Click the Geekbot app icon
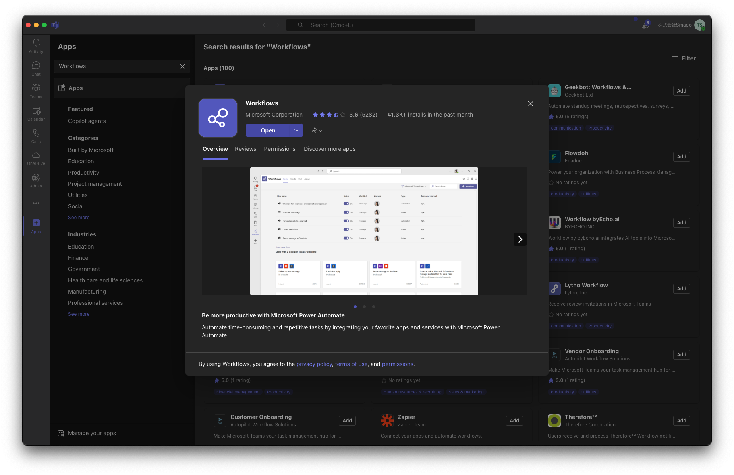The width and height of the screenshot is (734, 475). coord(554,91)
